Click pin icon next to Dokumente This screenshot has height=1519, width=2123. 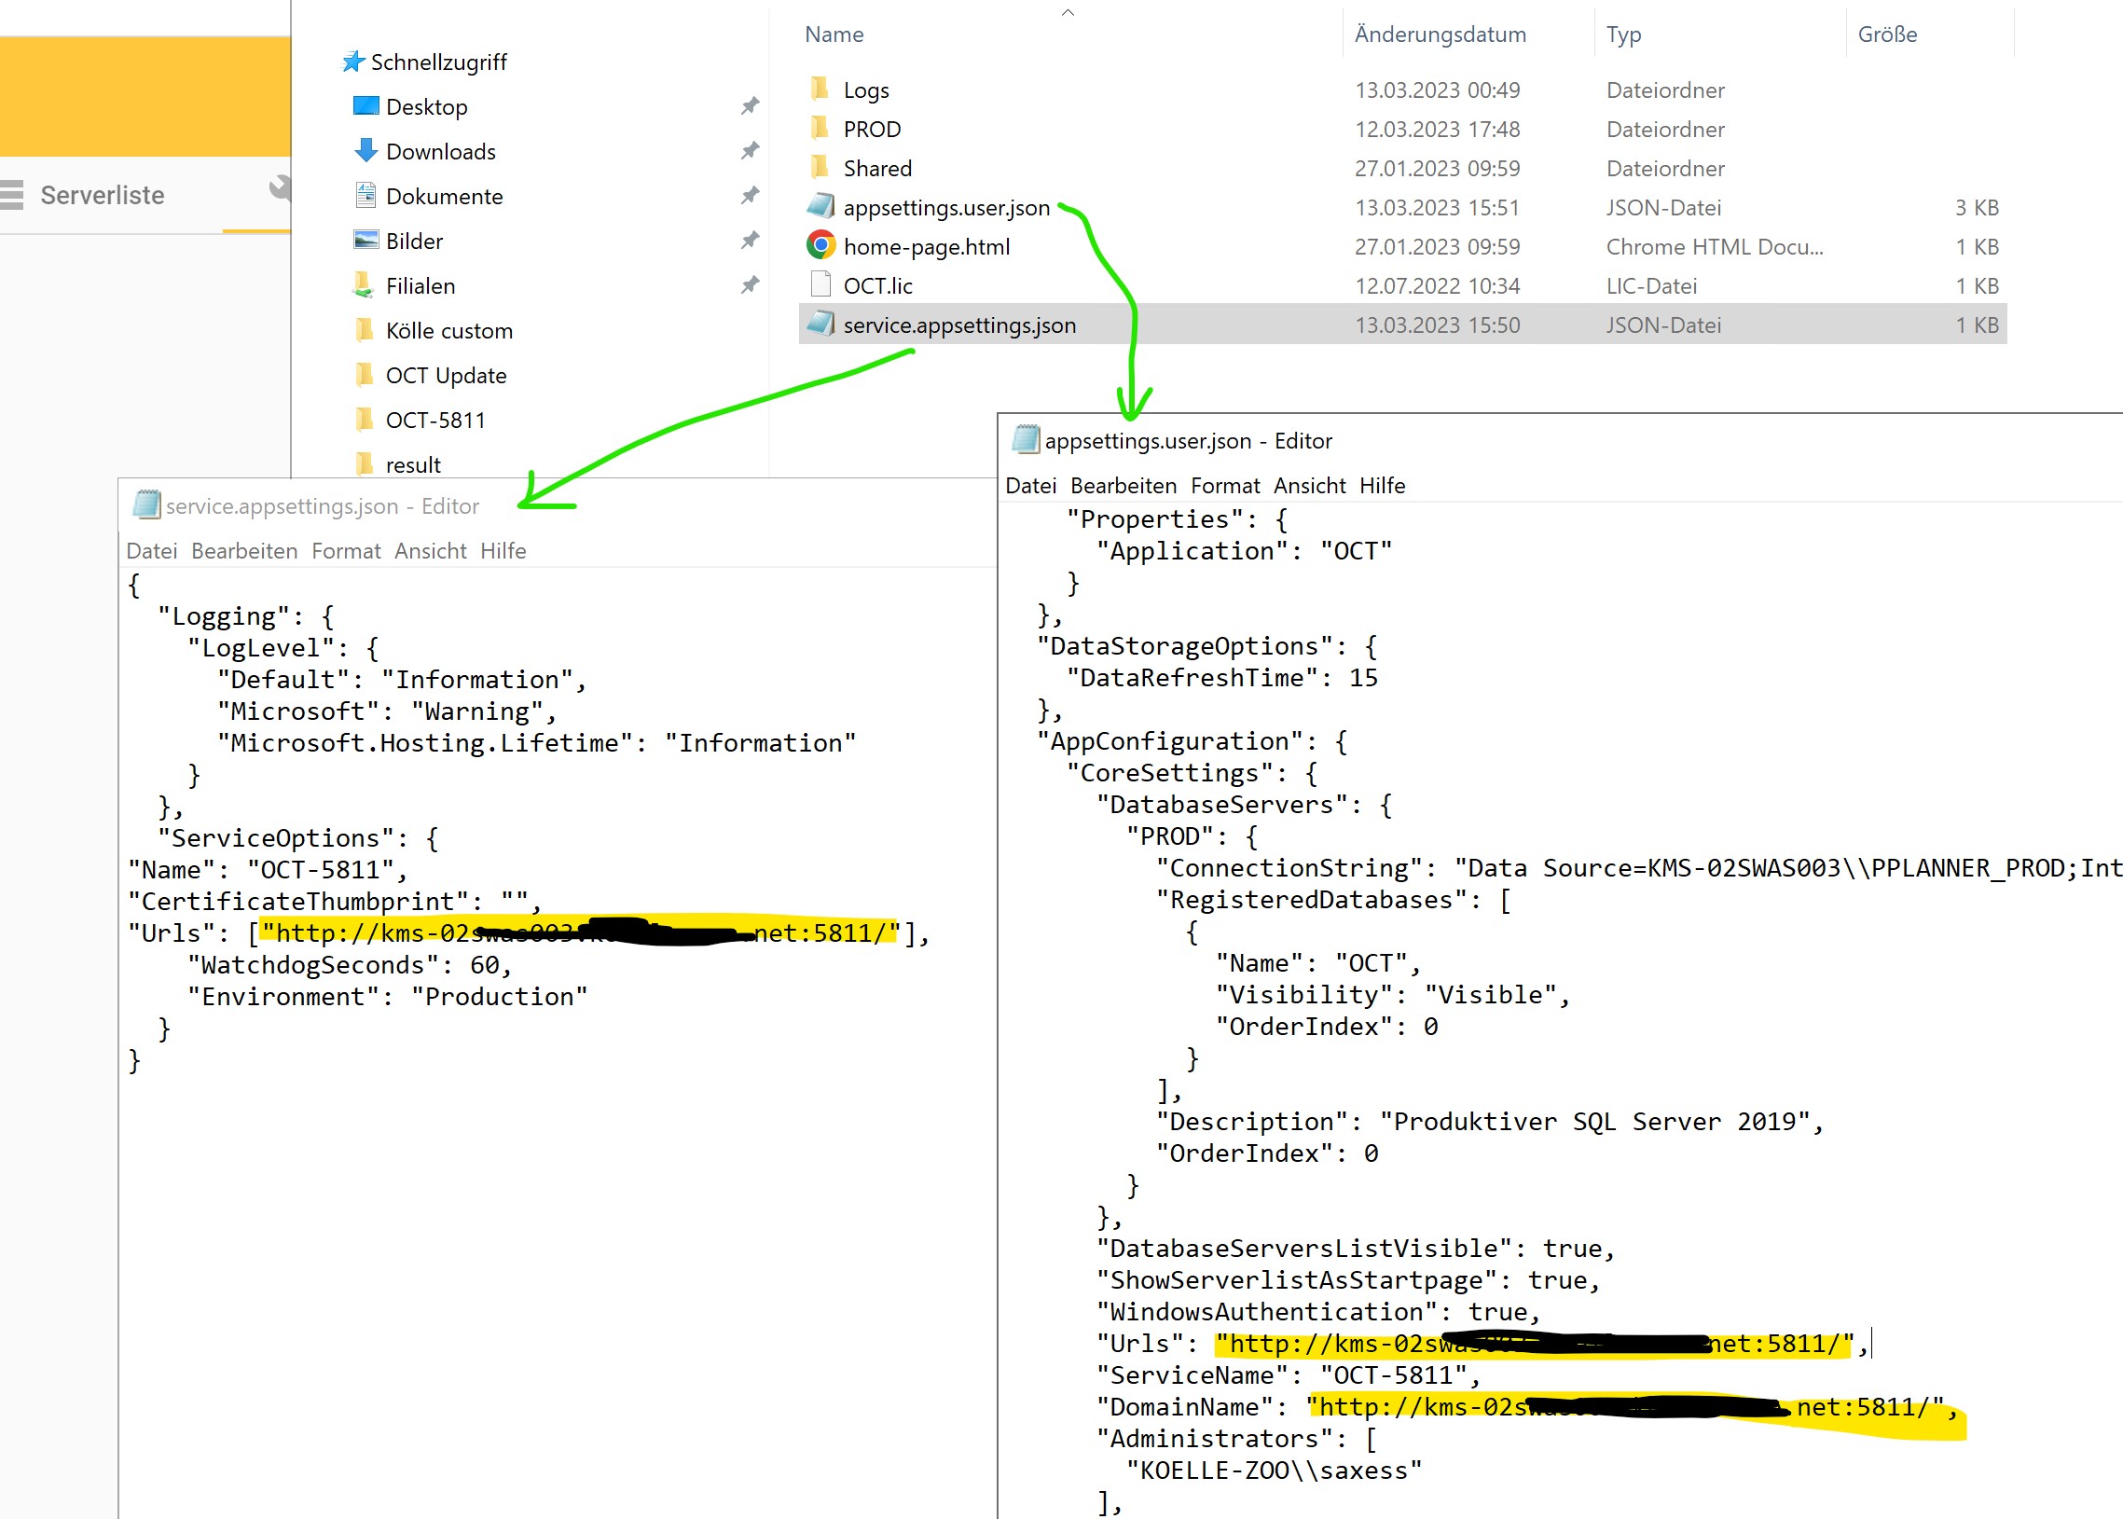(749, 196)
